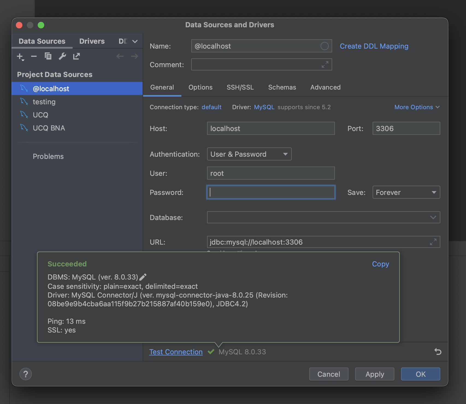Edit DBMS version pencil icon

(143, 277)
